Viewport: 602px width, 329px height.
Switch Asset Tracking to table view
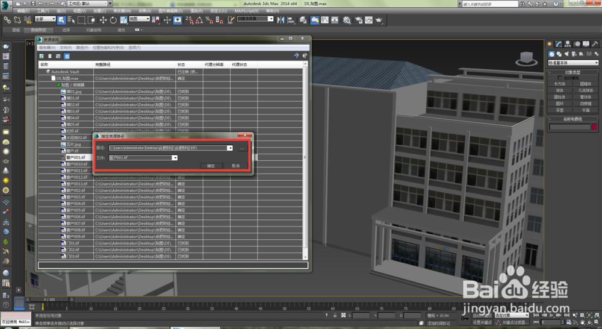(x=67, y=56)
